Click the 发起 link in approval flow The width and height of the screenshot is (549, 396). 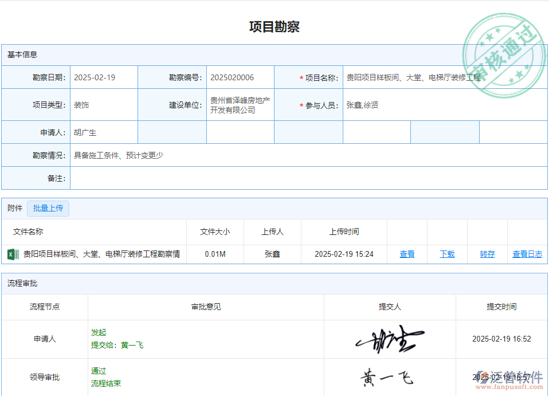click(x=98, y=332)
